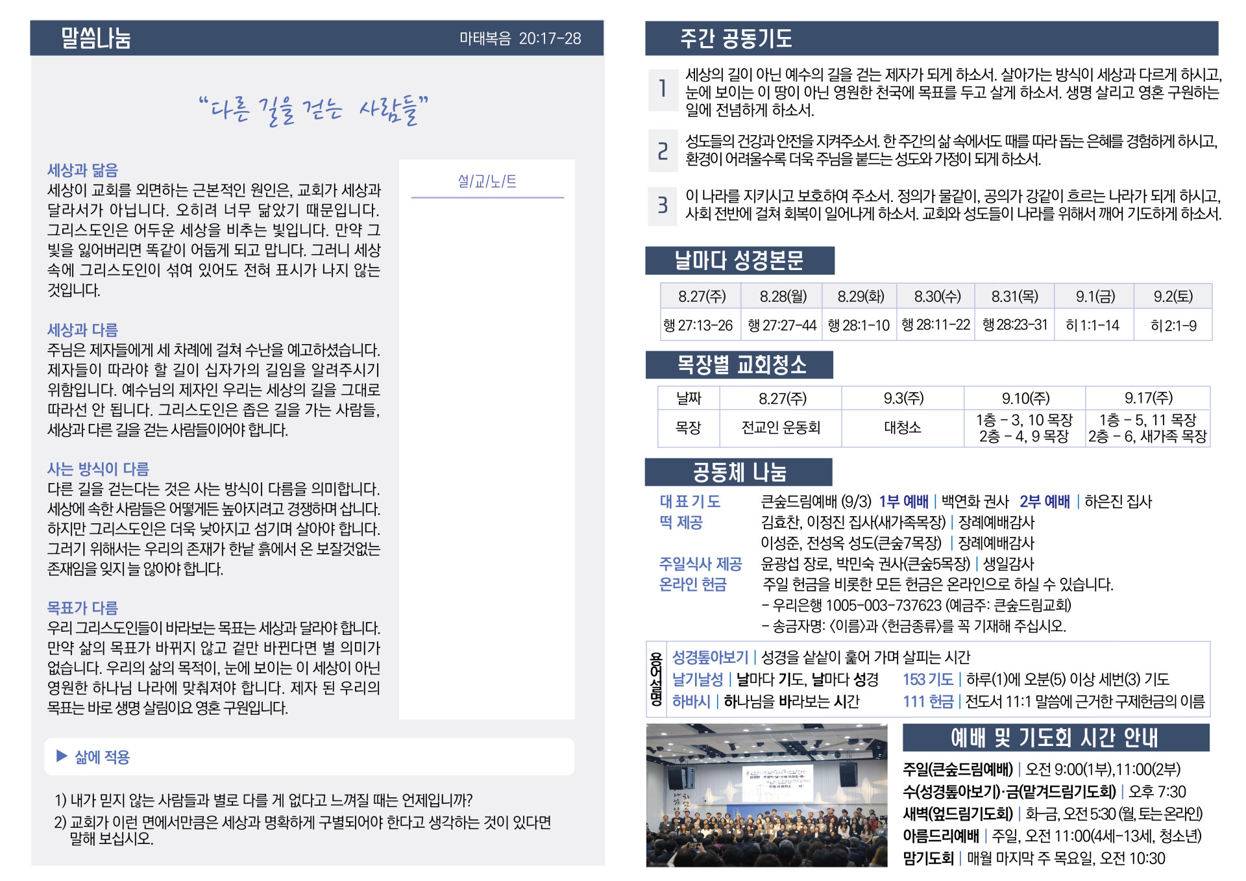Click the 새벽(엎드림기도회) schedule line
The image size is (1246, 881).
pos(1053,813)
